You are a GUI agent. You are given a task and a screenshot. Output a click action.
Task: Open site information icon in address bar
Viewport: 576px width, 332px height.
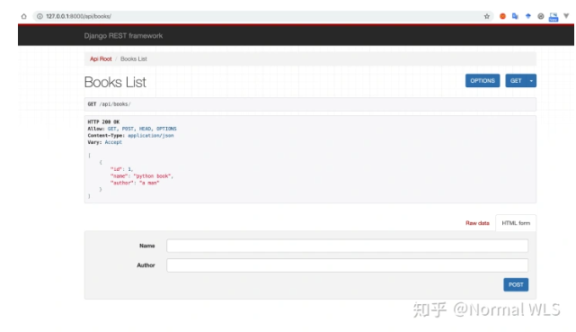tap(40, 16)
